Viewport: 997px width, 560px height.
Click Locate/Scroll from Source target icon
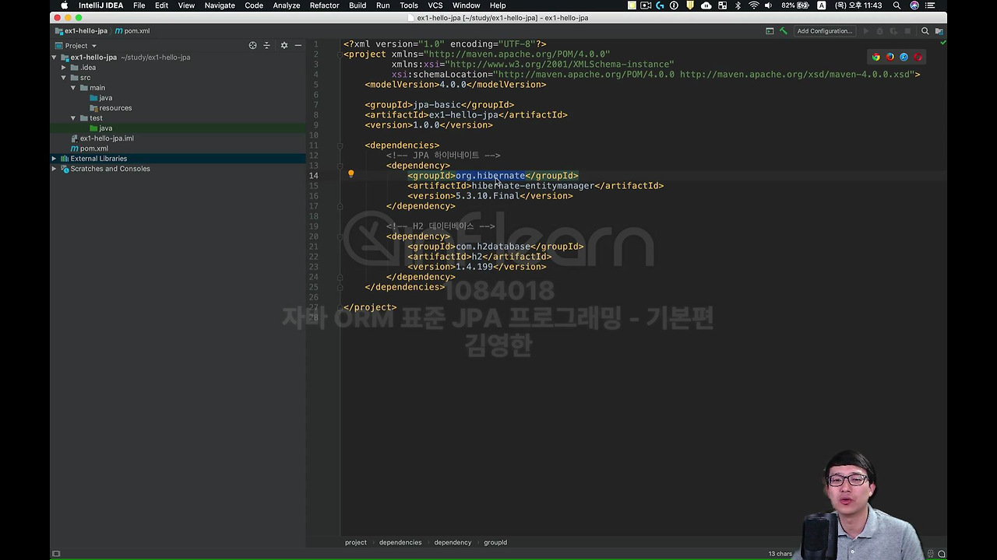click(x=252, y=46)
